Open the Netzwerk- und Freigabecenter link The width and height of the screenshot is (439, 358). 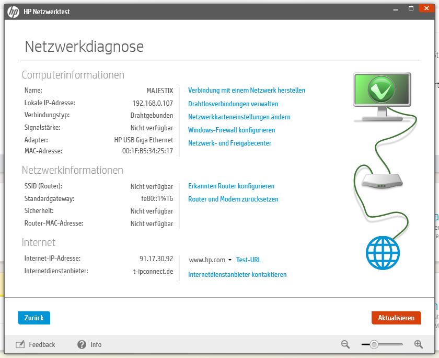click(229, 143)
